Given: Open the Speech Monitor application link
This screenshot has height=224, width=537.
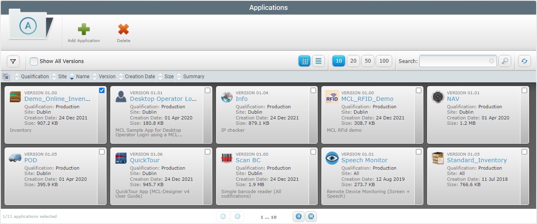Looking at the screenshot, I should point(364,160).
